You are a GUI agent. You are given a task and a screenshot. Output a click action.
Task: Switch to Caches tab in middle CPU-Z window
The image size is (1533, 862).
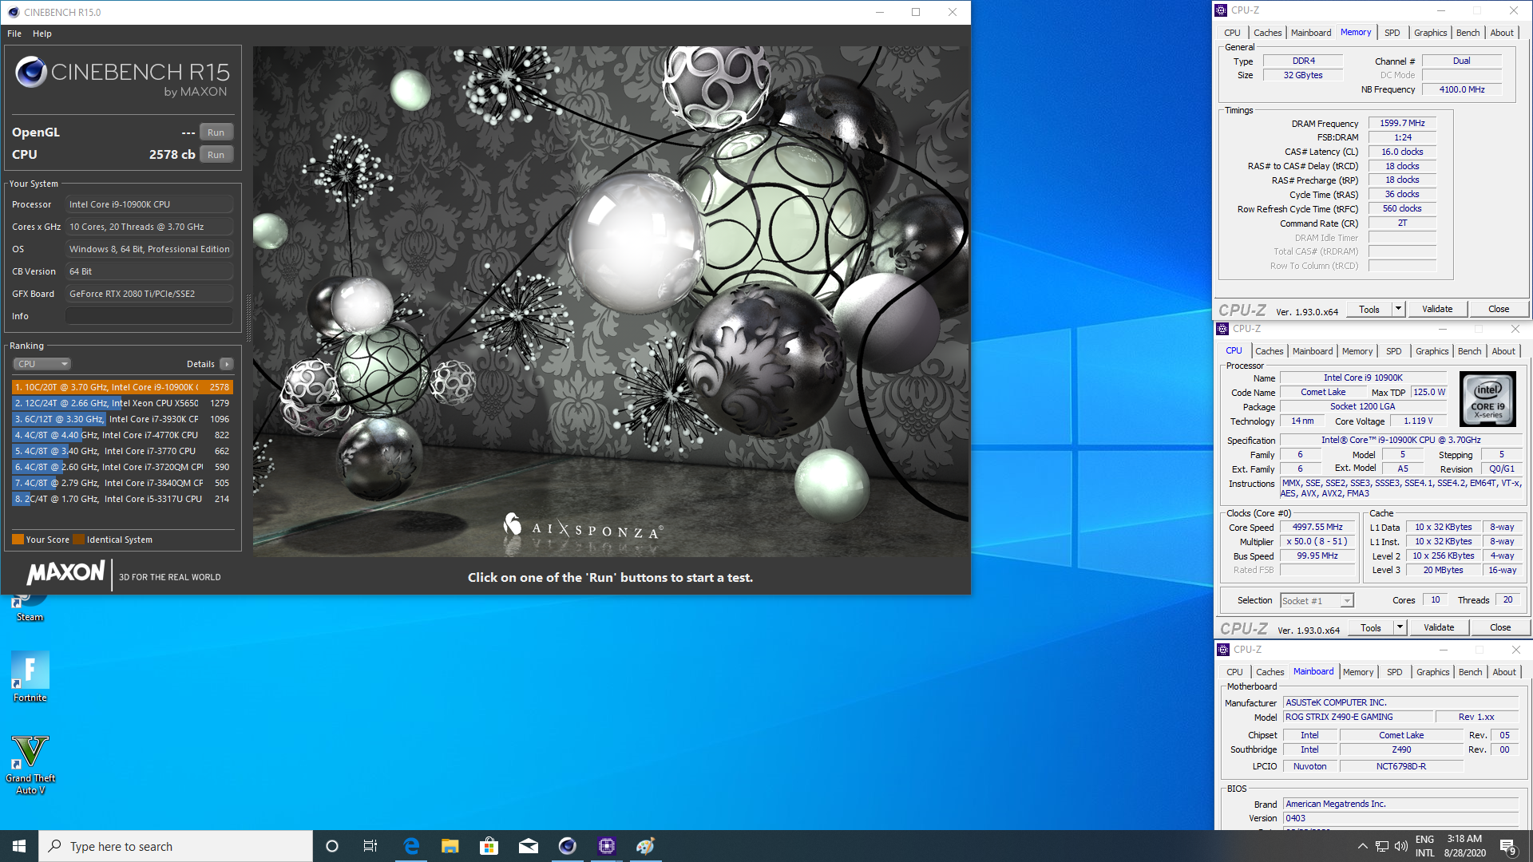point(1269,351)
